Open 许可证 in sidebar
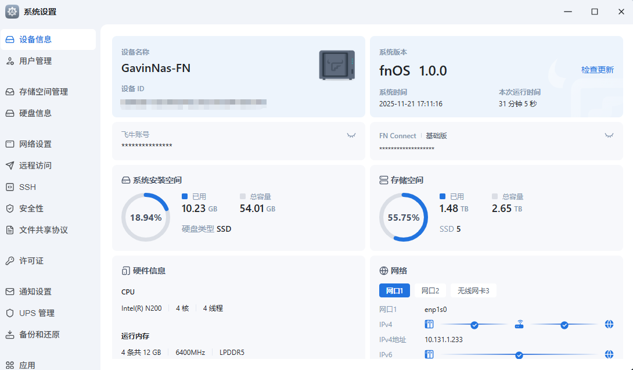The height and width of the screenshot is (370, 633). tap(48, 261)
